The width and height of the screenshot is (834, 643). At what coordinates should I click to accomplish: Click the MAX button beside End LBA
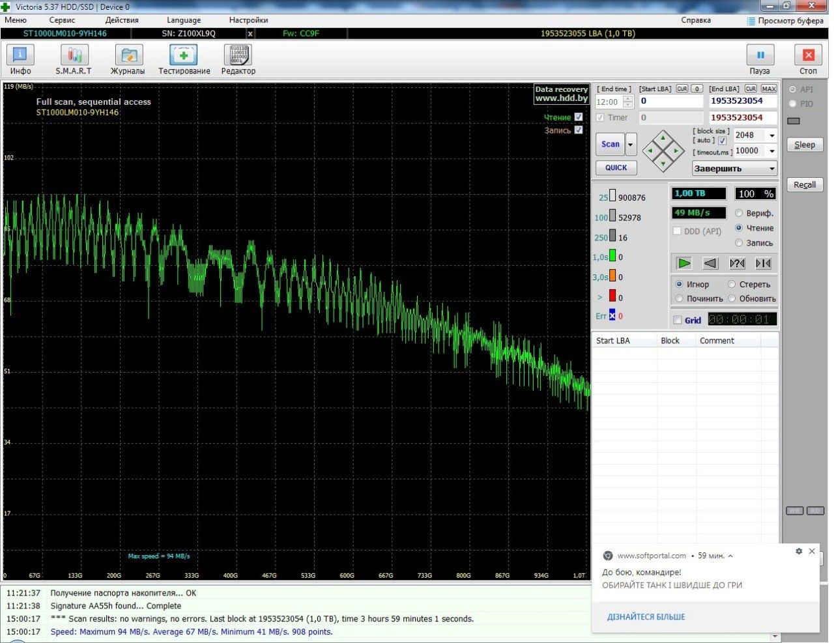(769, 89)
